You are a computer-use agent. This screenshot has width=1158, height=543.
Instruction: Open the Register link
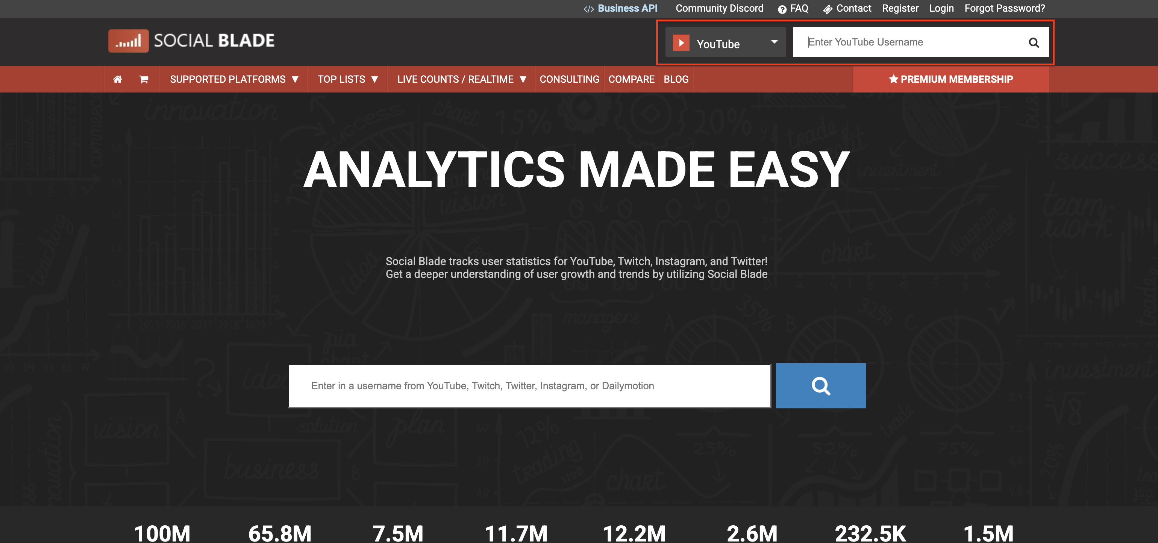coord(900,9)
